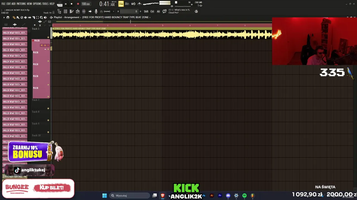Select the Slice tool

pos(33,17)
